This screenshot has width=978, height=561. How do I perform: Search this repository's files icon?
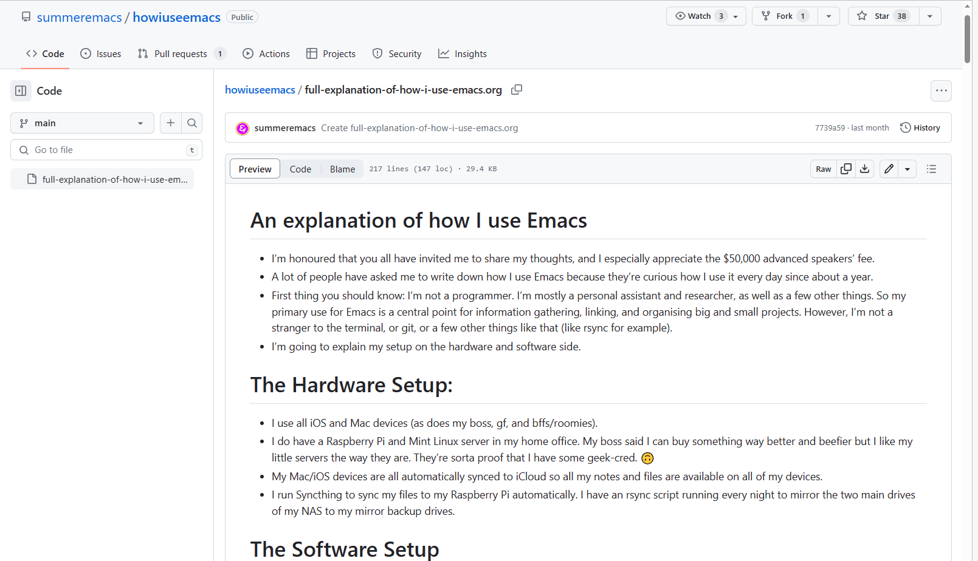(x=192, y=123)
